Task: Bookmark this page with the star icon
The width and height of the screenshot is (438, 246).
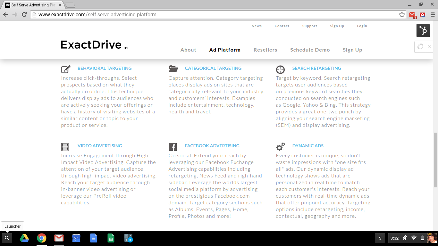Action: point(402,14)
